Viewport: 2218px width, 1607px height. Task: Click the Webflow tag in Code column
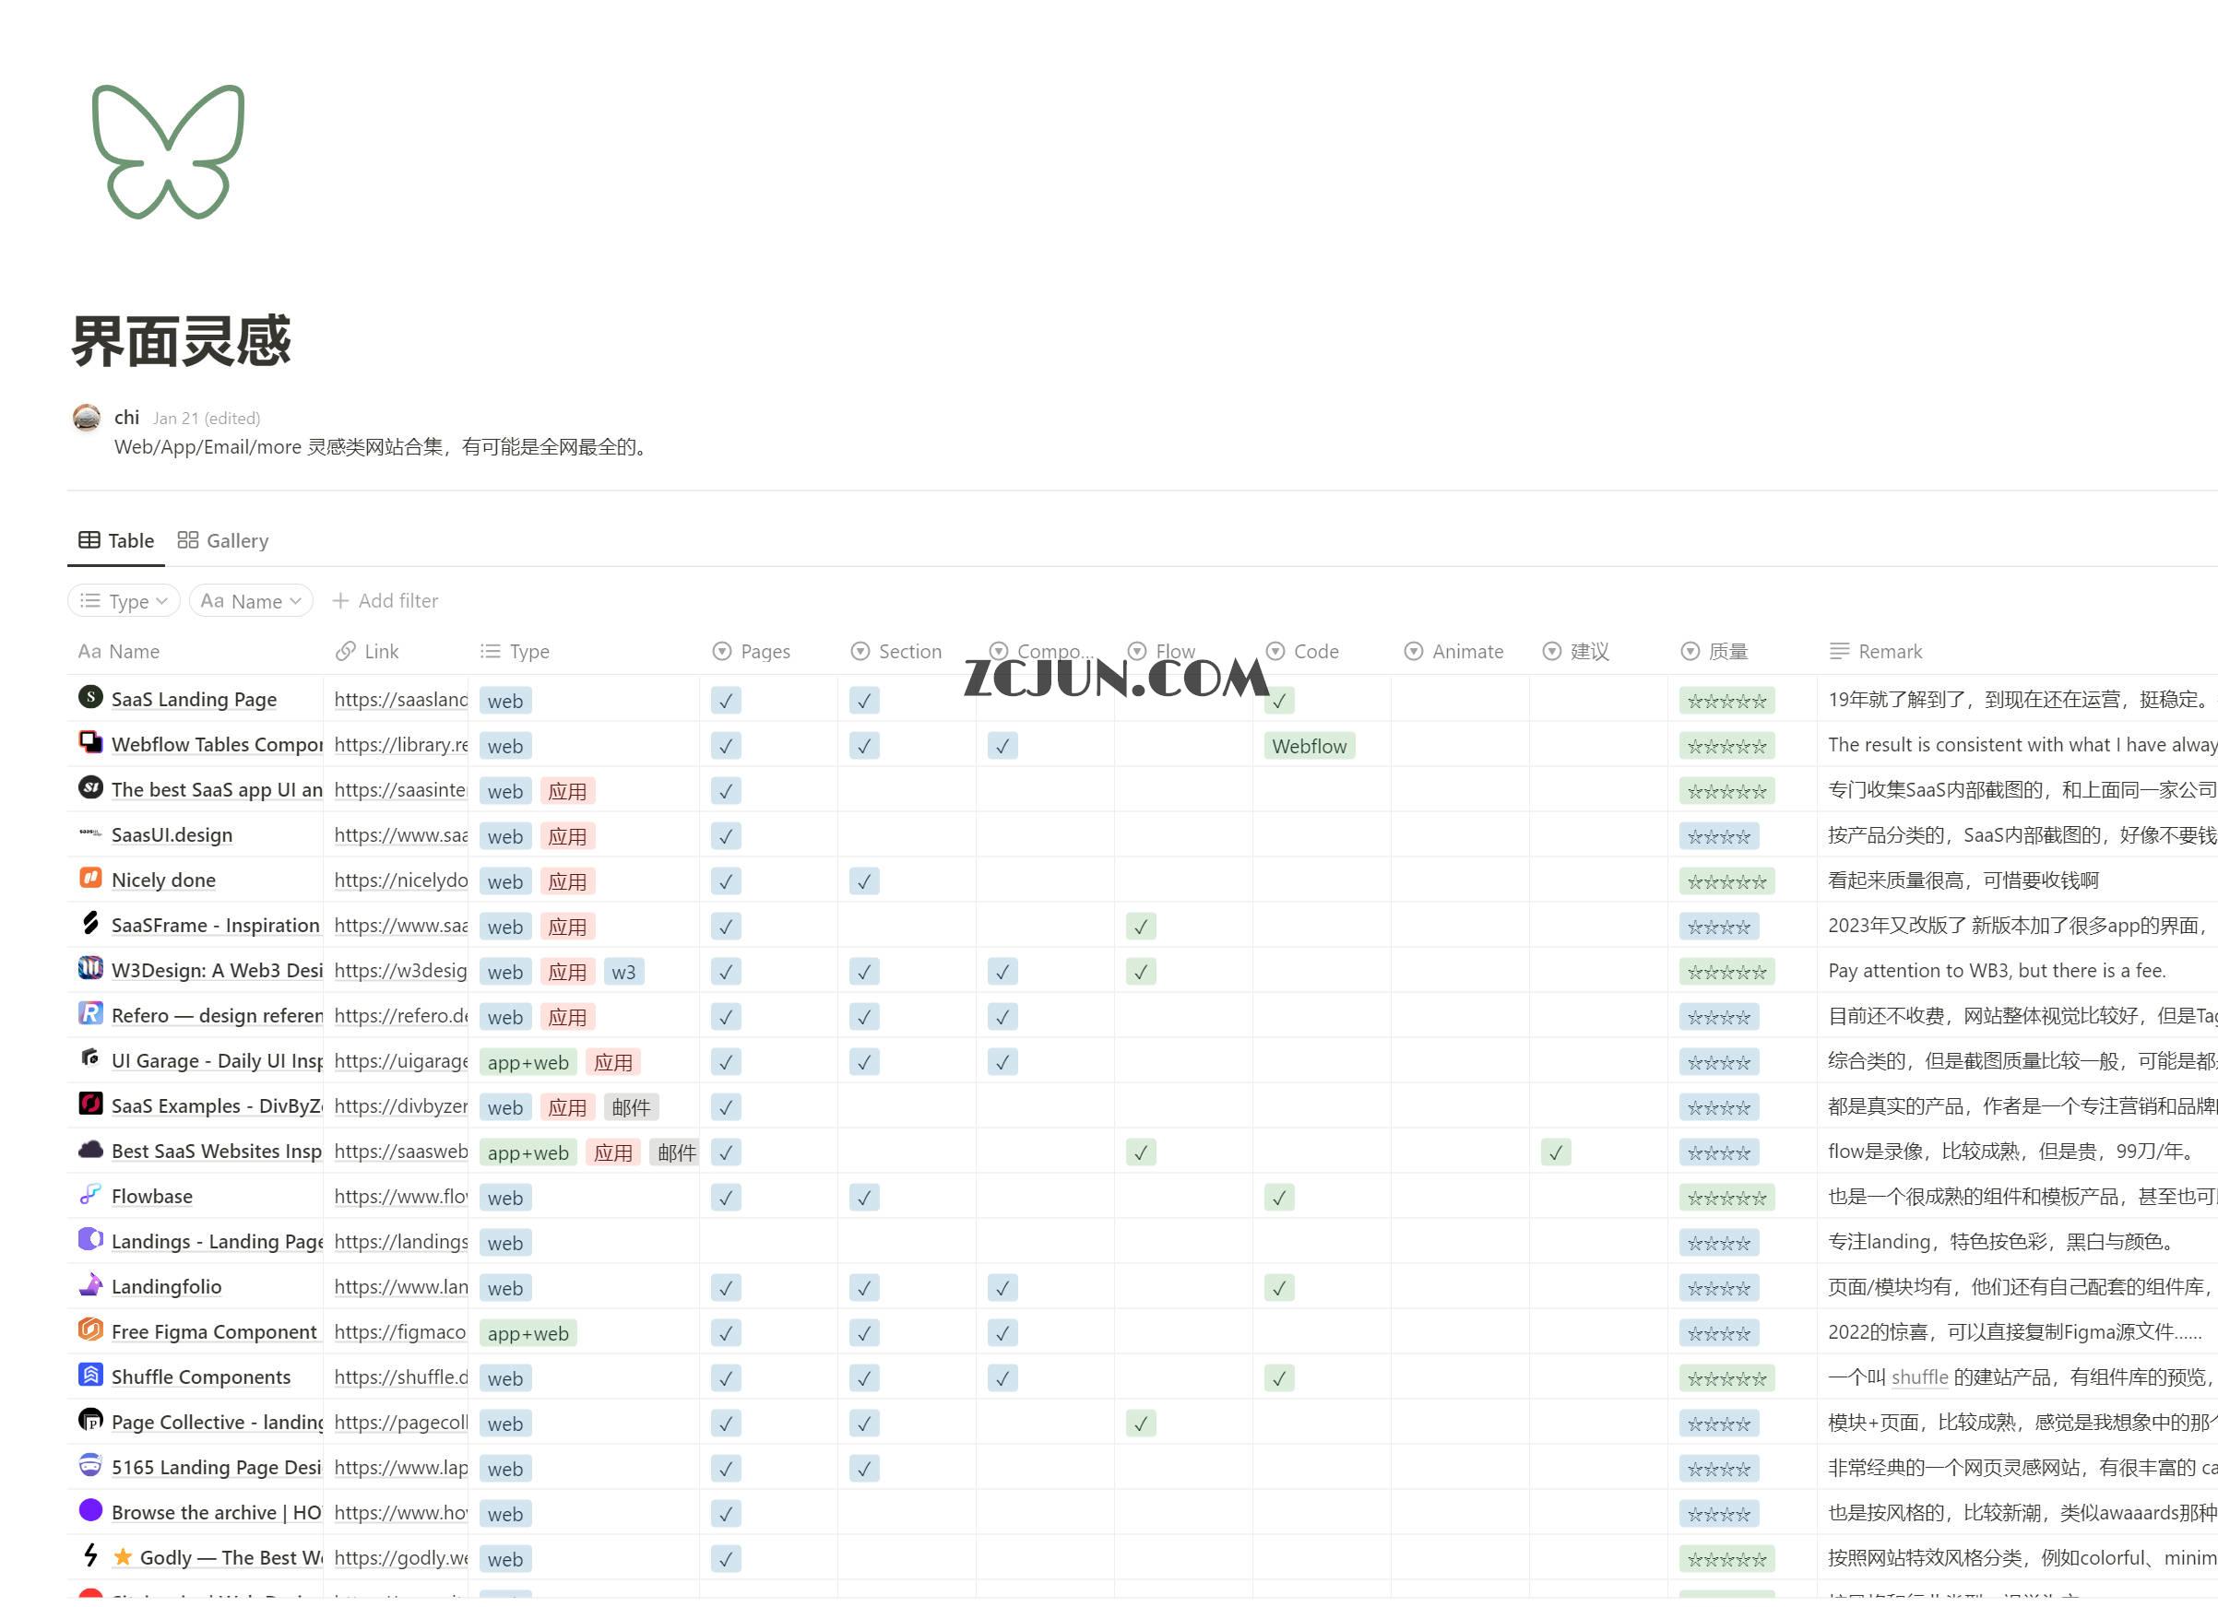point(1309,746)
